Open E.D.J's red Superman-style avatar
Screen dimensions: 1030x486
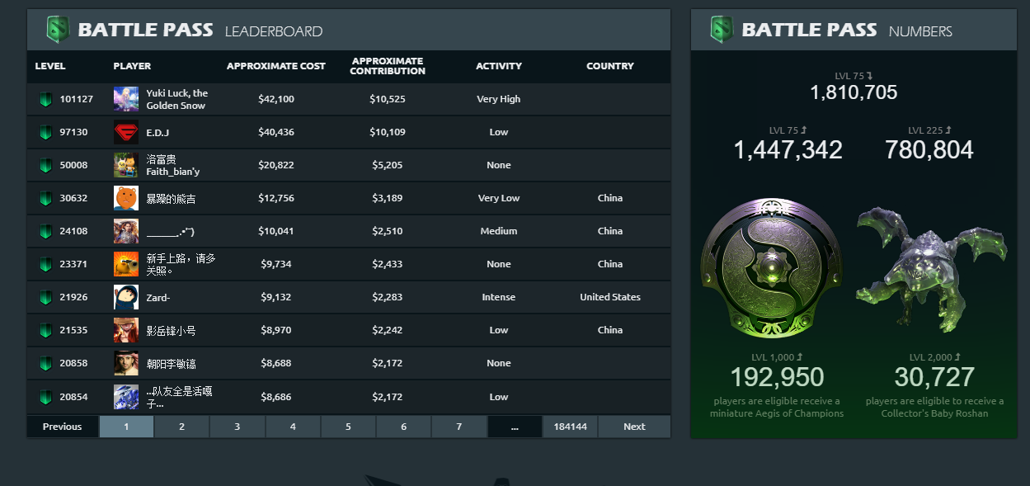pos(126,132)
